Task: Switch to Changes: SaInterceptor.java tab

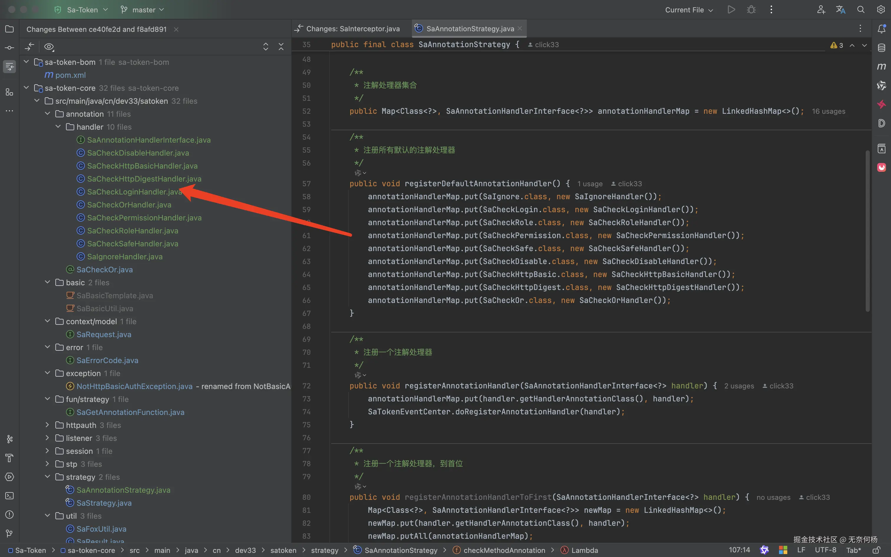Action: click(352, 29)
